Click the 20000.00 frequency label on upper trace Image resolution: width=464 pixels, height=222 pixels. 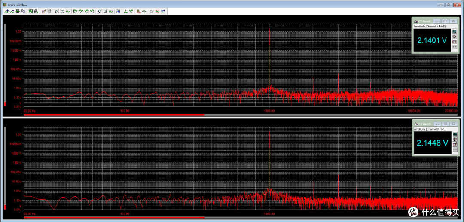pyautogui.click(x=451, y=111)
